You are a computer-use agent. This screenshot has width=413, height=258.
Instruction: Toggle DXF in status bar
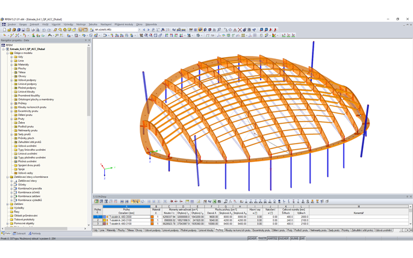pyautogui.click(x=302, y=238)
